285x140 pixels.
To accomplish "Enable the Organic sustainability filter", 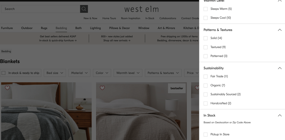I will [x=206, y=85].
